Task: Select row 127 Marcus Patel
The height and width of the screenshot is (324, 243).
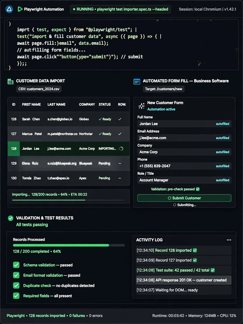Action: point(69,134)
